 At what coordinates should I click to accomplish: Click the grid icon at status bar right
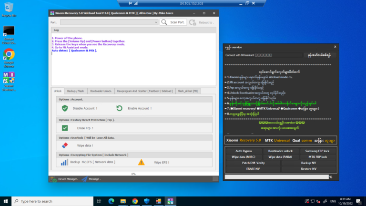coord(215,179)
